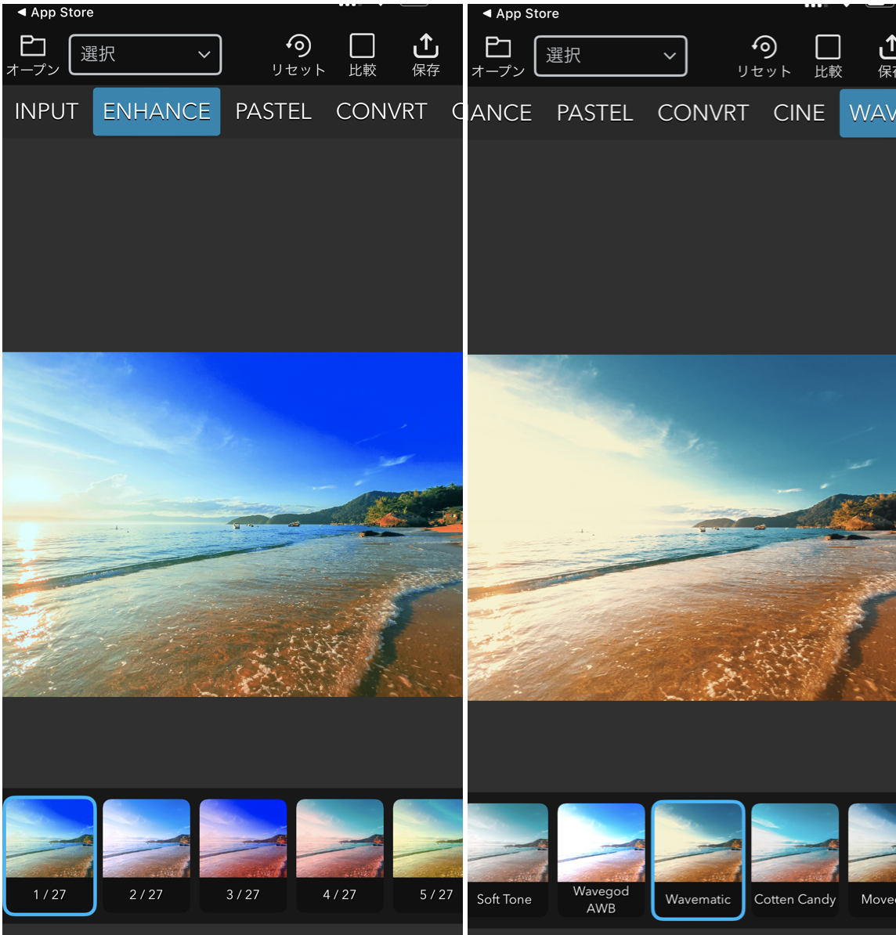Tap the 比較 compare icon in right screen
This screenshot has height=935, width=896.
point(828,49)
